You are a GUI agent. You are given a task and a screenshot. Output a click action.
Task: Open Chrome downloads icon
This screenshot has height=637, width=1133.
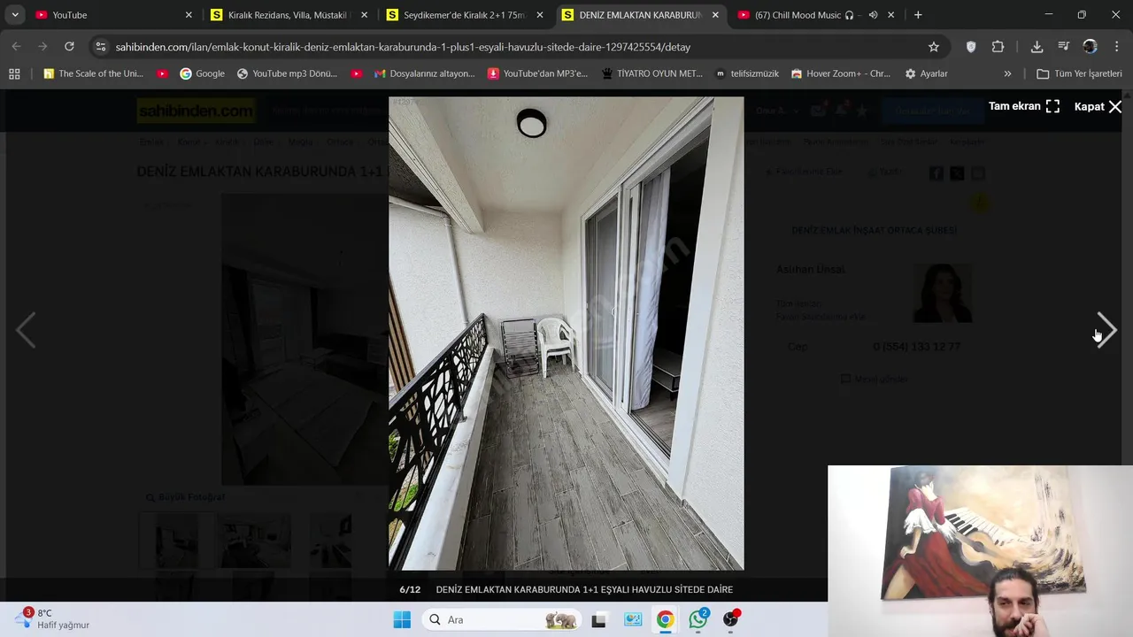click(1037, 47)
